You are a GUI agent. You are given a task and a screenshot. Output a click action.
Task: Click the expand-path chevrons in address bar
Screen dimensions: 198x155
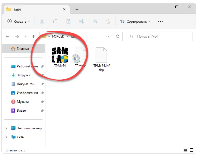click(x=49, y=36)
